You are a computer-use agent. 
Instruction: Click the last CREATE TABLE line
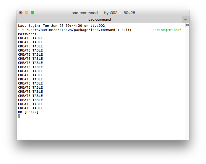coord(30,108)
